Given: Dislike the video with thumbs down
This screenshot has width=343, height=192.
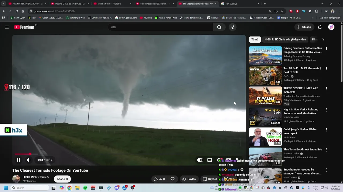Looking at the screenshot, I should point(173,179).
